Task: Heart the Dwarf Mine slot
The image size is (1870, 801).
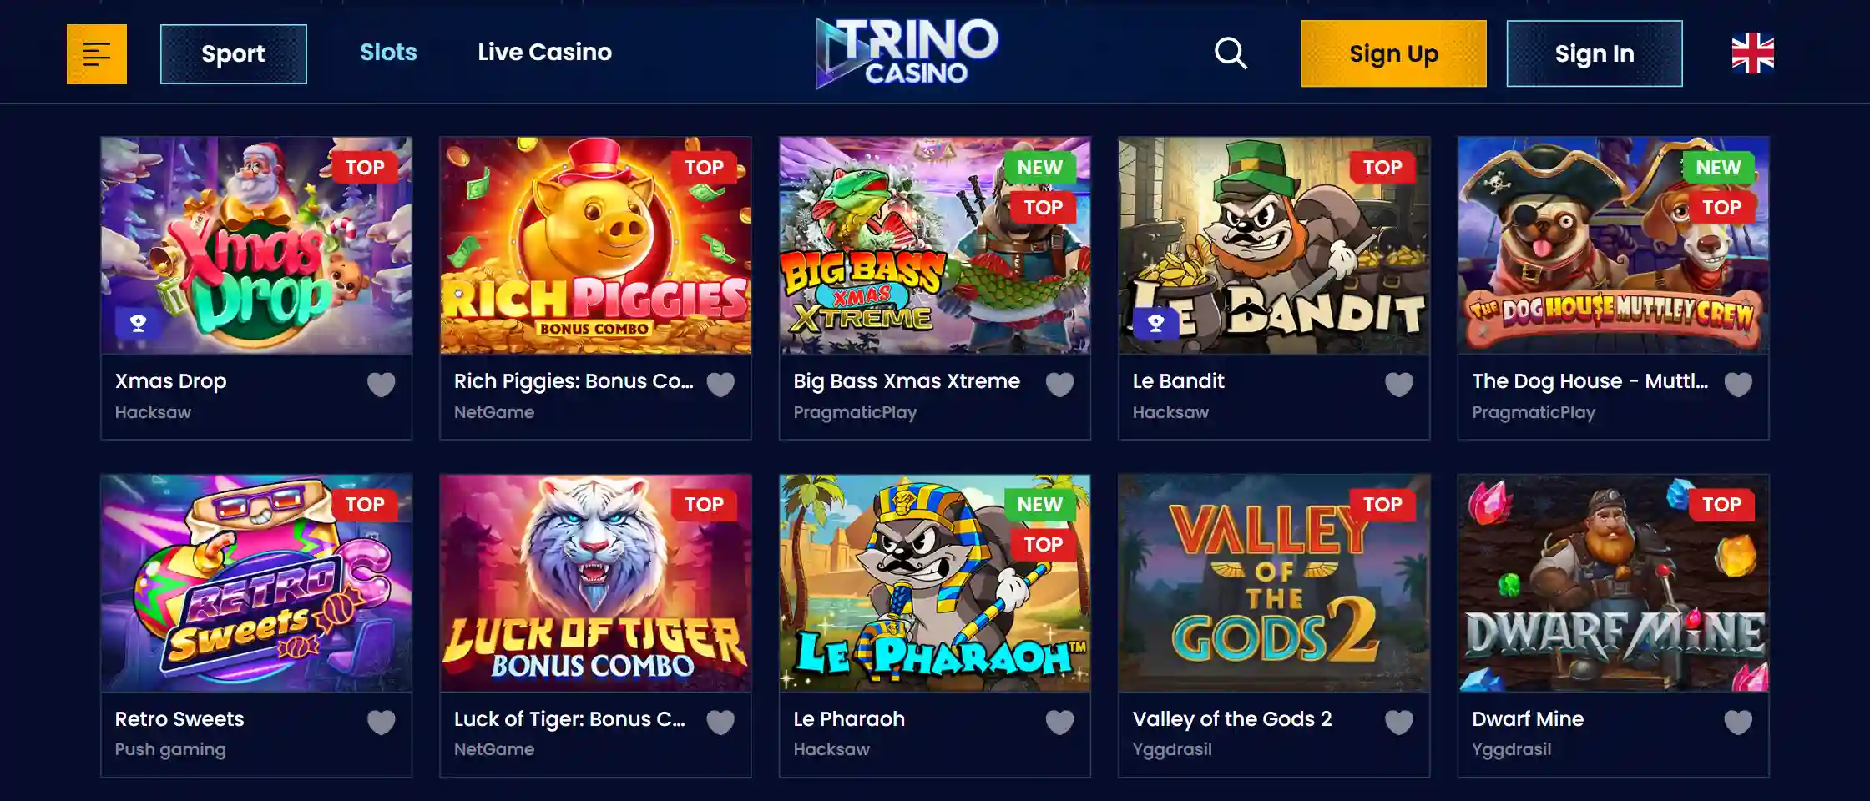Action: (x=1738, y=722)
